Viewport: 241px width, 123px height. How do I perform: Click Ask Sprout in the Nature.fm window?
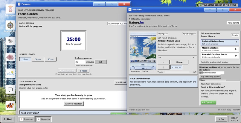208,102
